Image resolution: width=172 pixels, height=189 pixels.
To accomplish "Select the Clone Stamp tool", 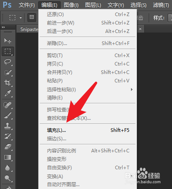I will pyautogui.click(x=8, y=126).
